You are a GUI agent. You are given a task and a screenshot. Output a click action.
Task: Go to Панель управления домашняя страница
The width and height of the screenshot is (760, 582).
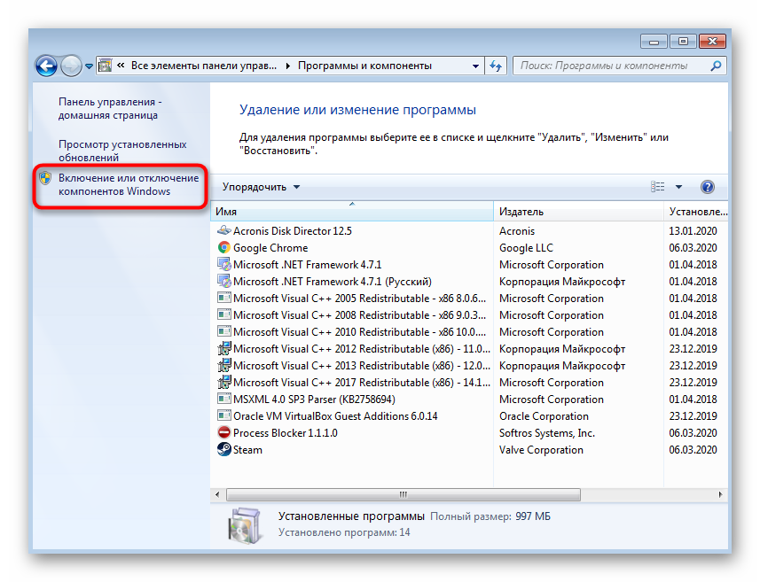[x=109, y=108]
